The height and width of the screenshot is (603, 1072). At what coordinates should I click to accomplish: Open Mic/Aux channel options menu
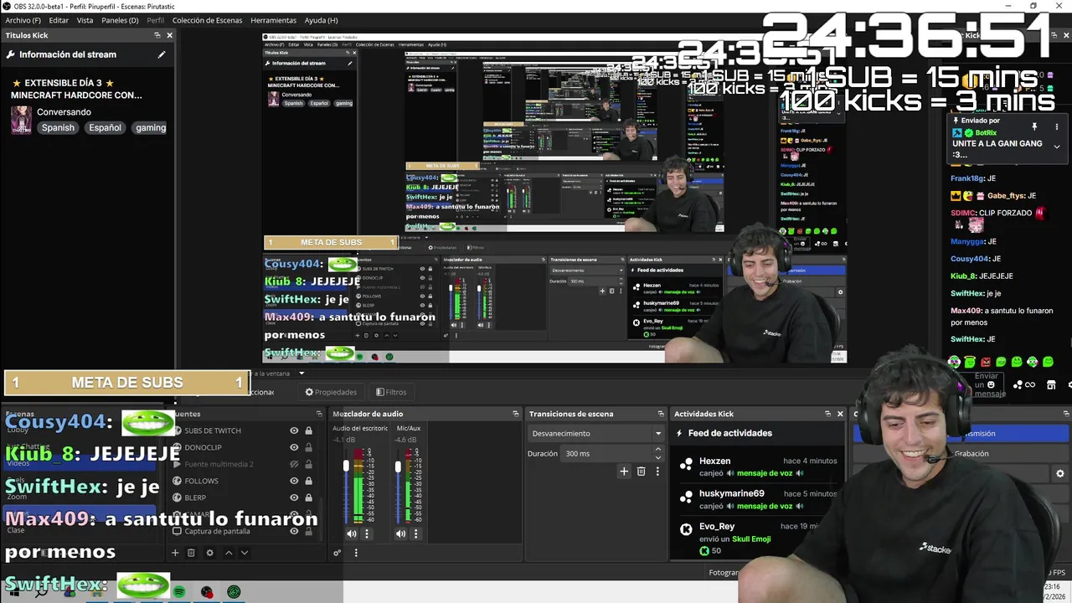click(415, 533)
